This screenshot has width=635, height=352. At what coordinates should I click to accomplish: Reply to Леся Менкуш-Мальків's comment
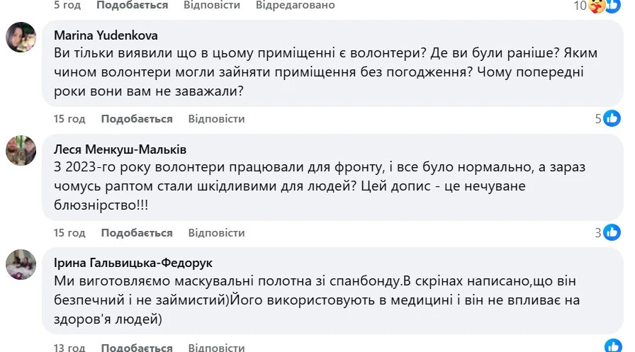point(216,232)
